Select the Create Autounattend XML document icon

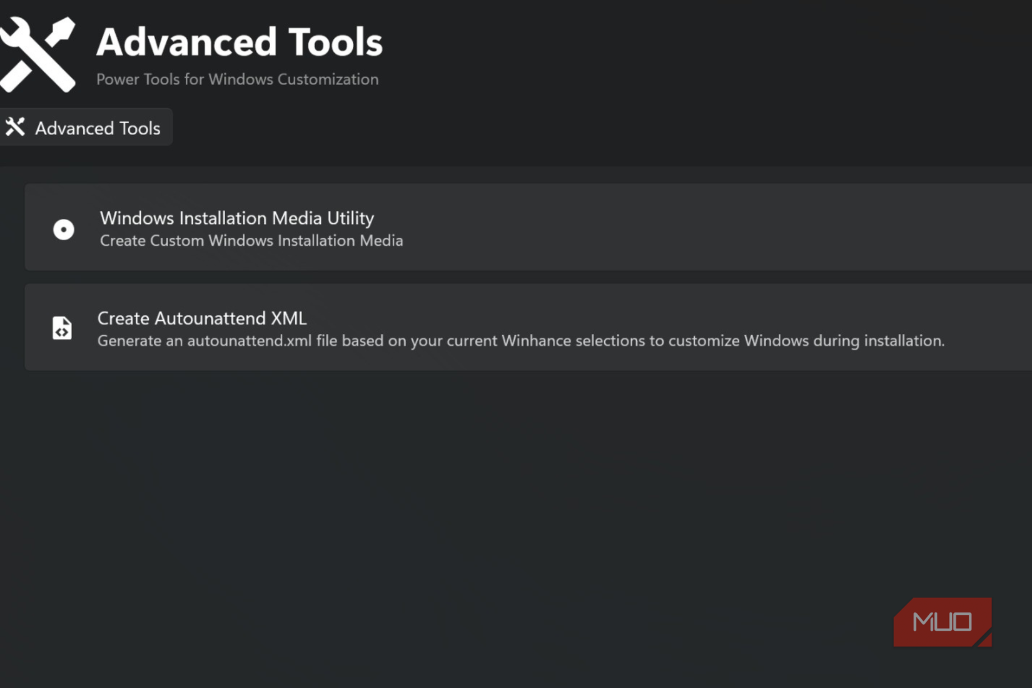(x=62, y=327)
